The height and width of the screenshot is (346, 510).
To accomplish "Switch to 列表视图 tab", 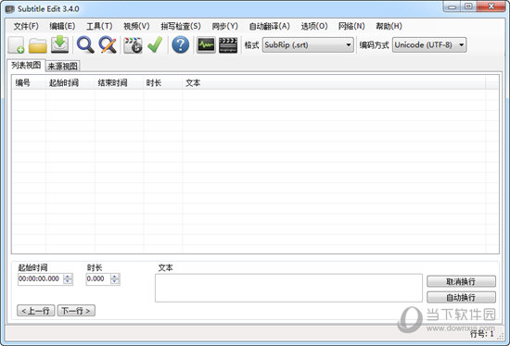I will [x=26, y=66].
